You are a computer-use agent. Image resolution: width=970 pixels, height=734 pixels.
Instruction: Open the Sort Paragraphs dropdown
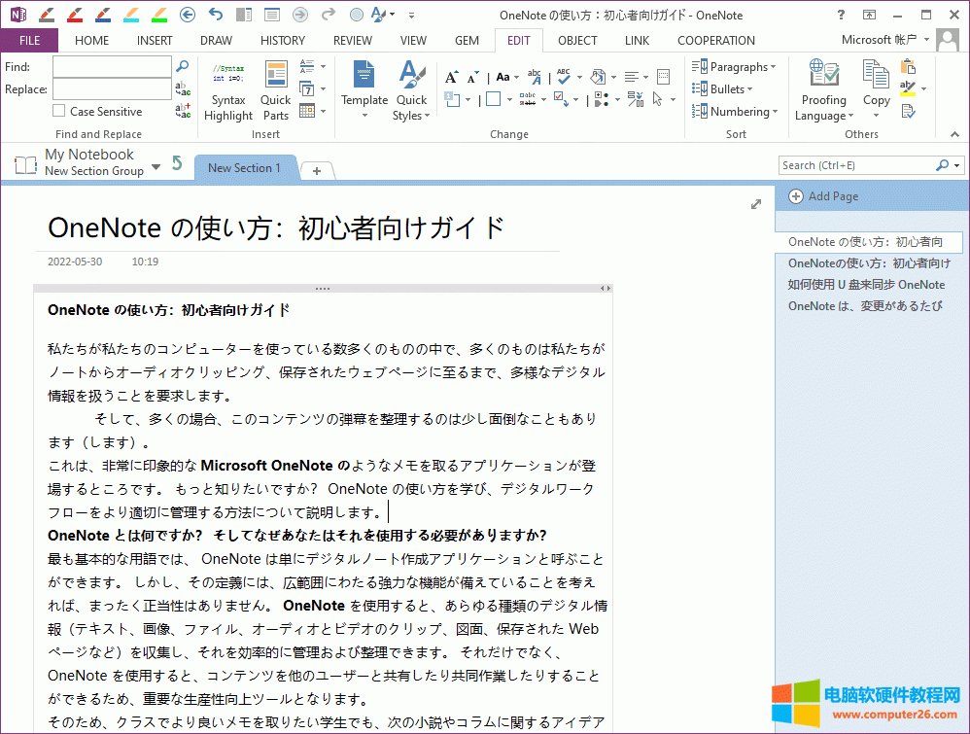(x=734, y=67)
